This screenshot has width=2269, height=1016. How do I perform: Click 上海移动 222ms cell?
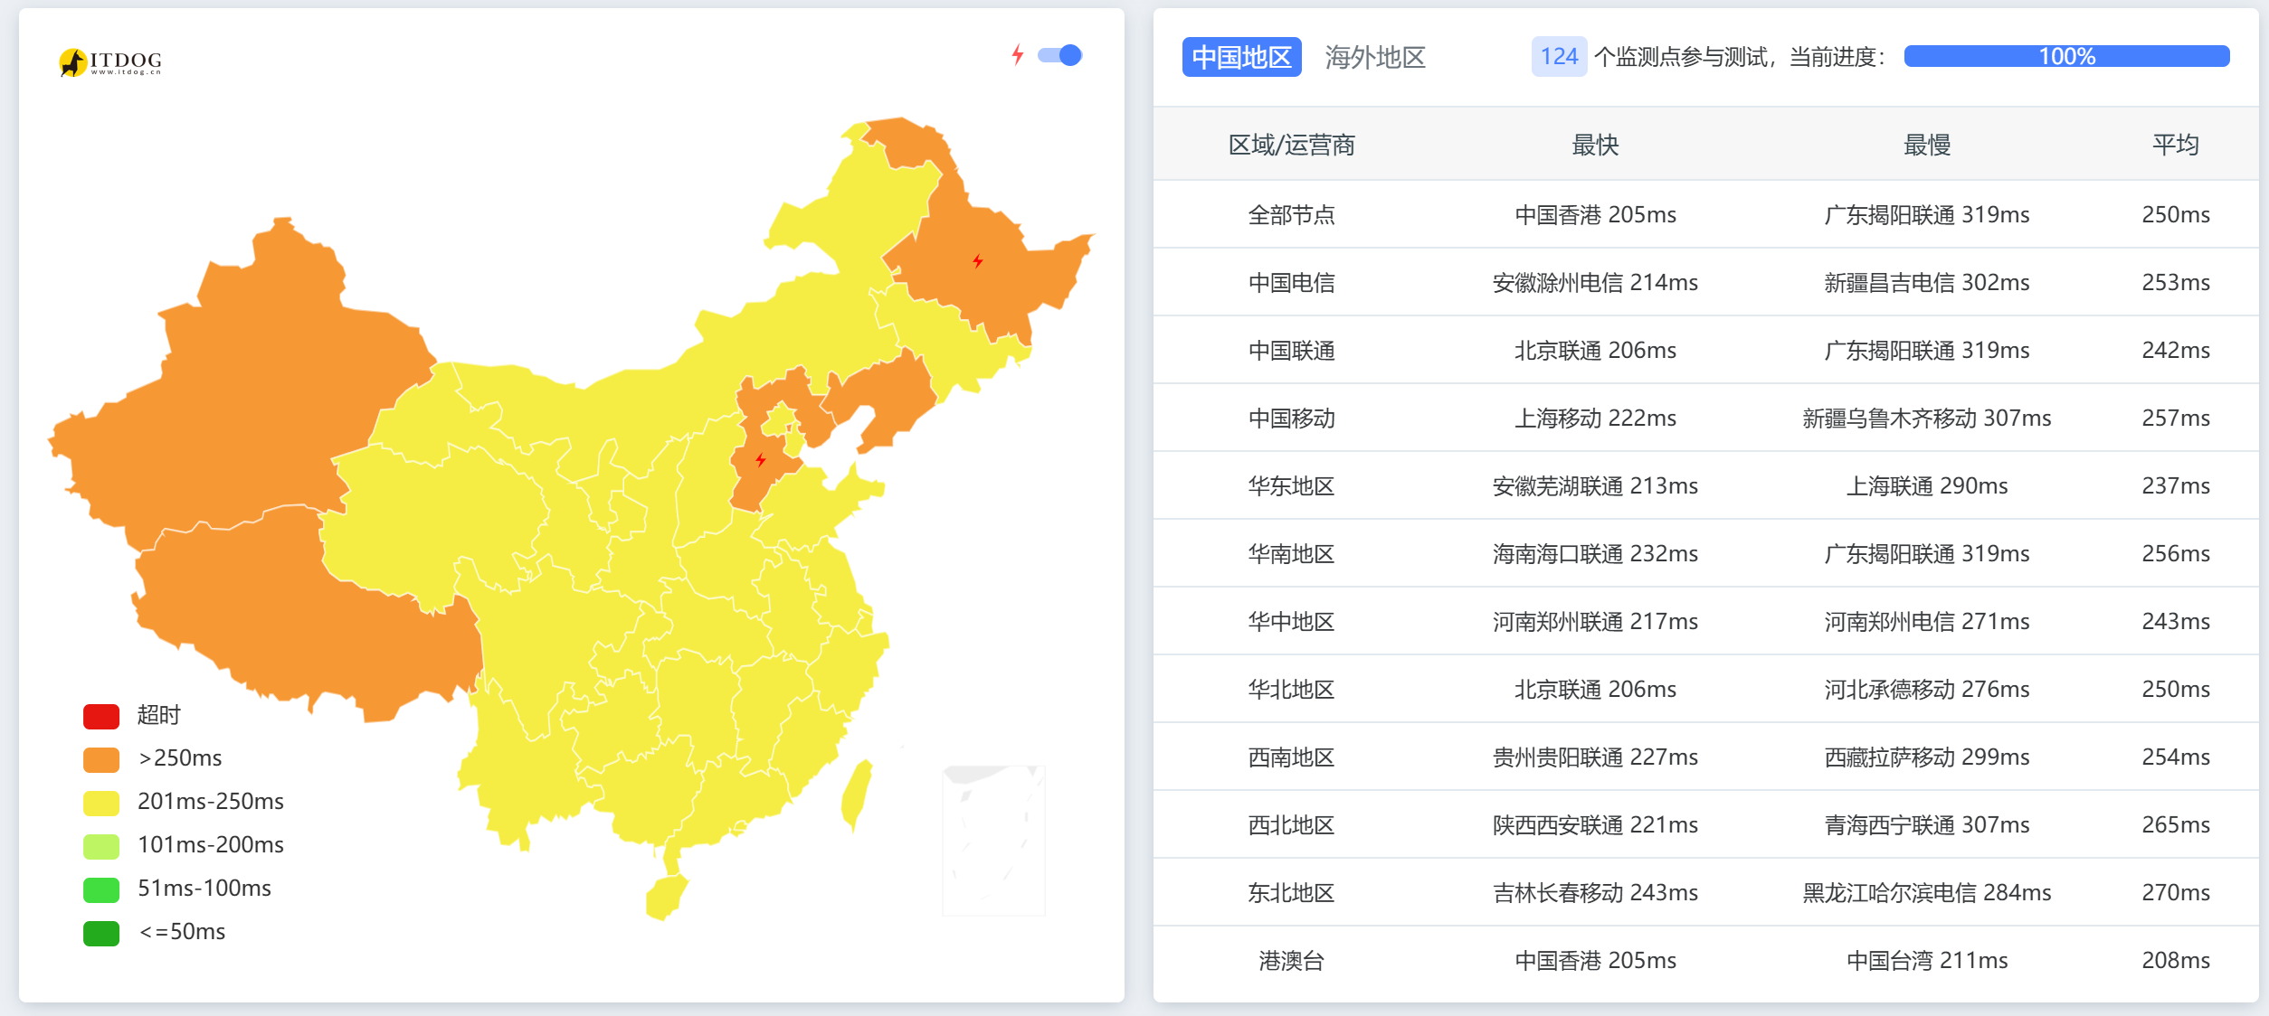point(1595,418)
